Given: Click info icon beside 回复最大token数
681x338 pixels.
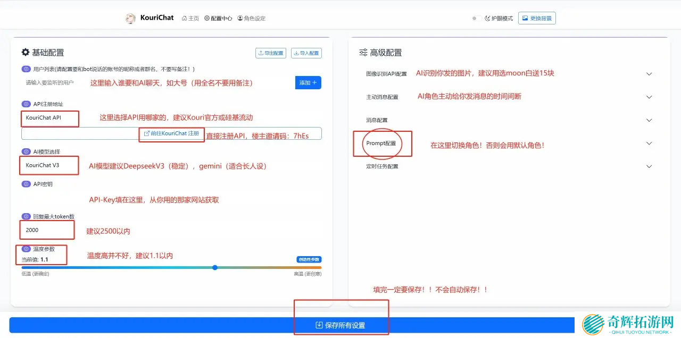Looking at the screenshot, I should (26, 216).
